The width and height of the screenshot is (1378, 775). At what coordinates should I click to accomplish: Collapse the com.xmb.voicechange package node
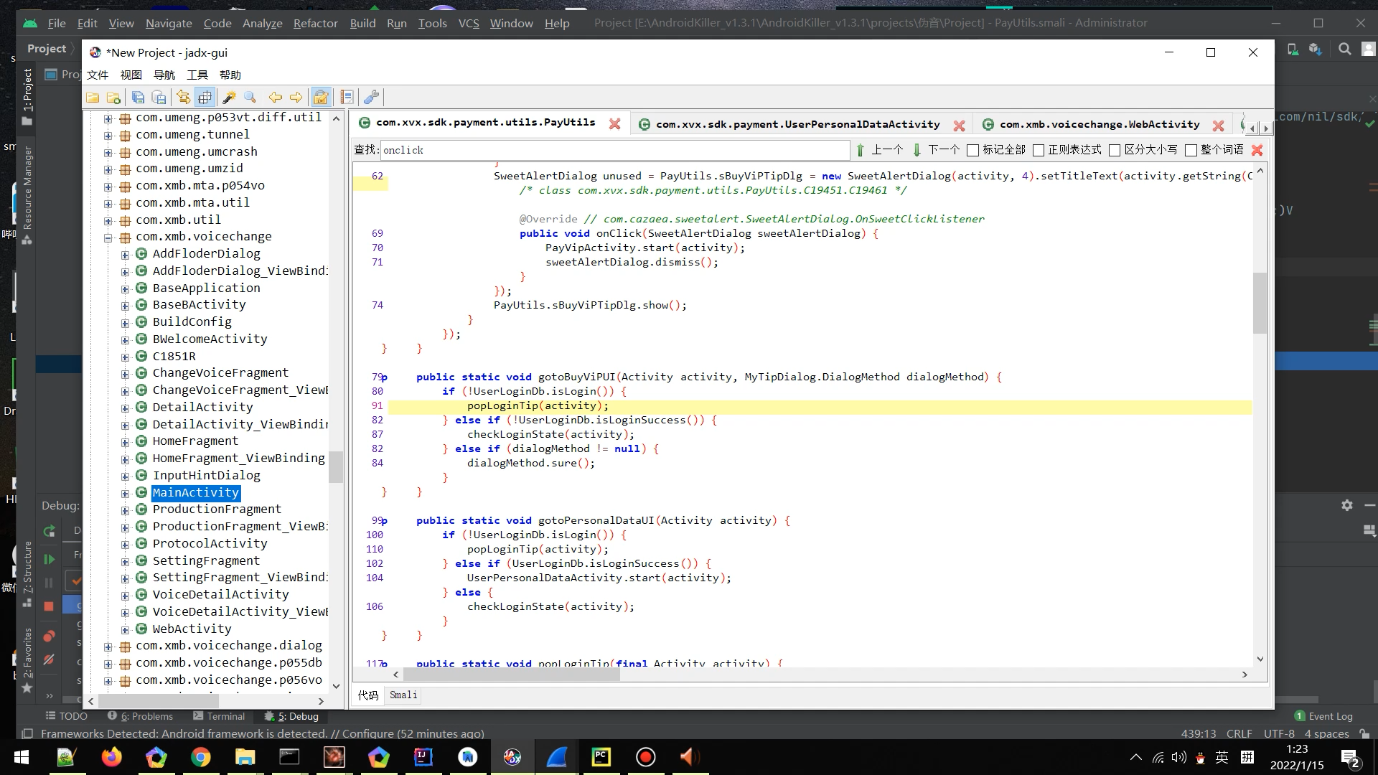tap(108, 238)
